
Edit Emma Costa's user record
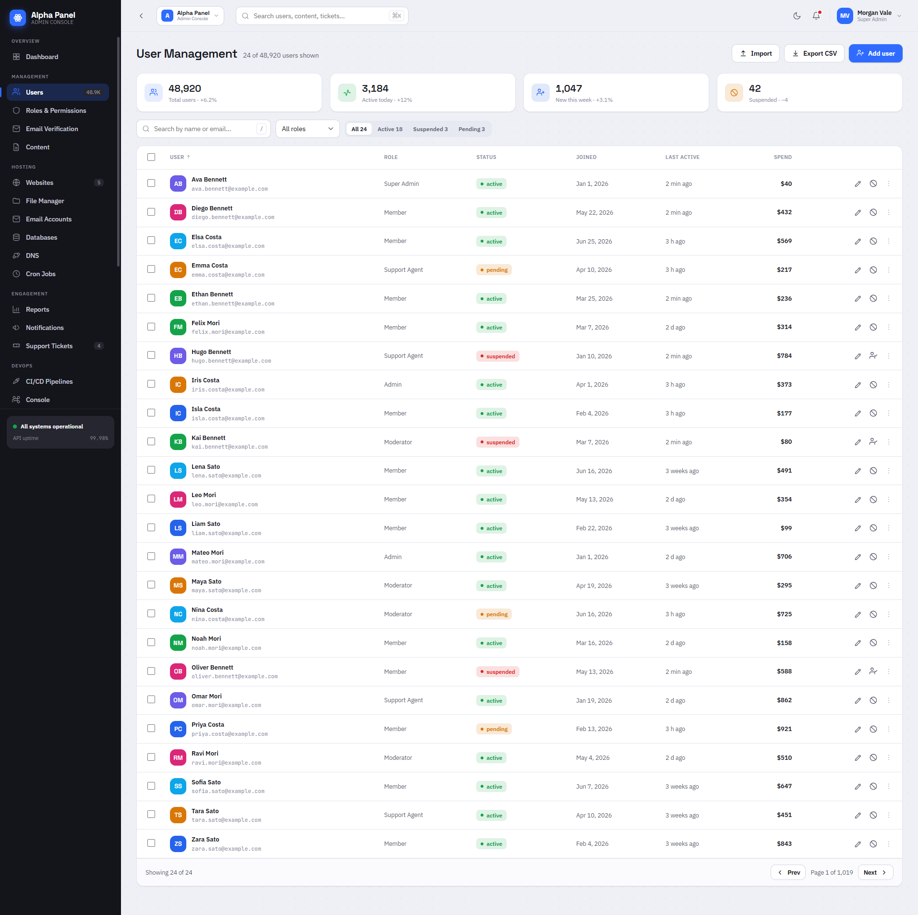click(x=858, y=270)
